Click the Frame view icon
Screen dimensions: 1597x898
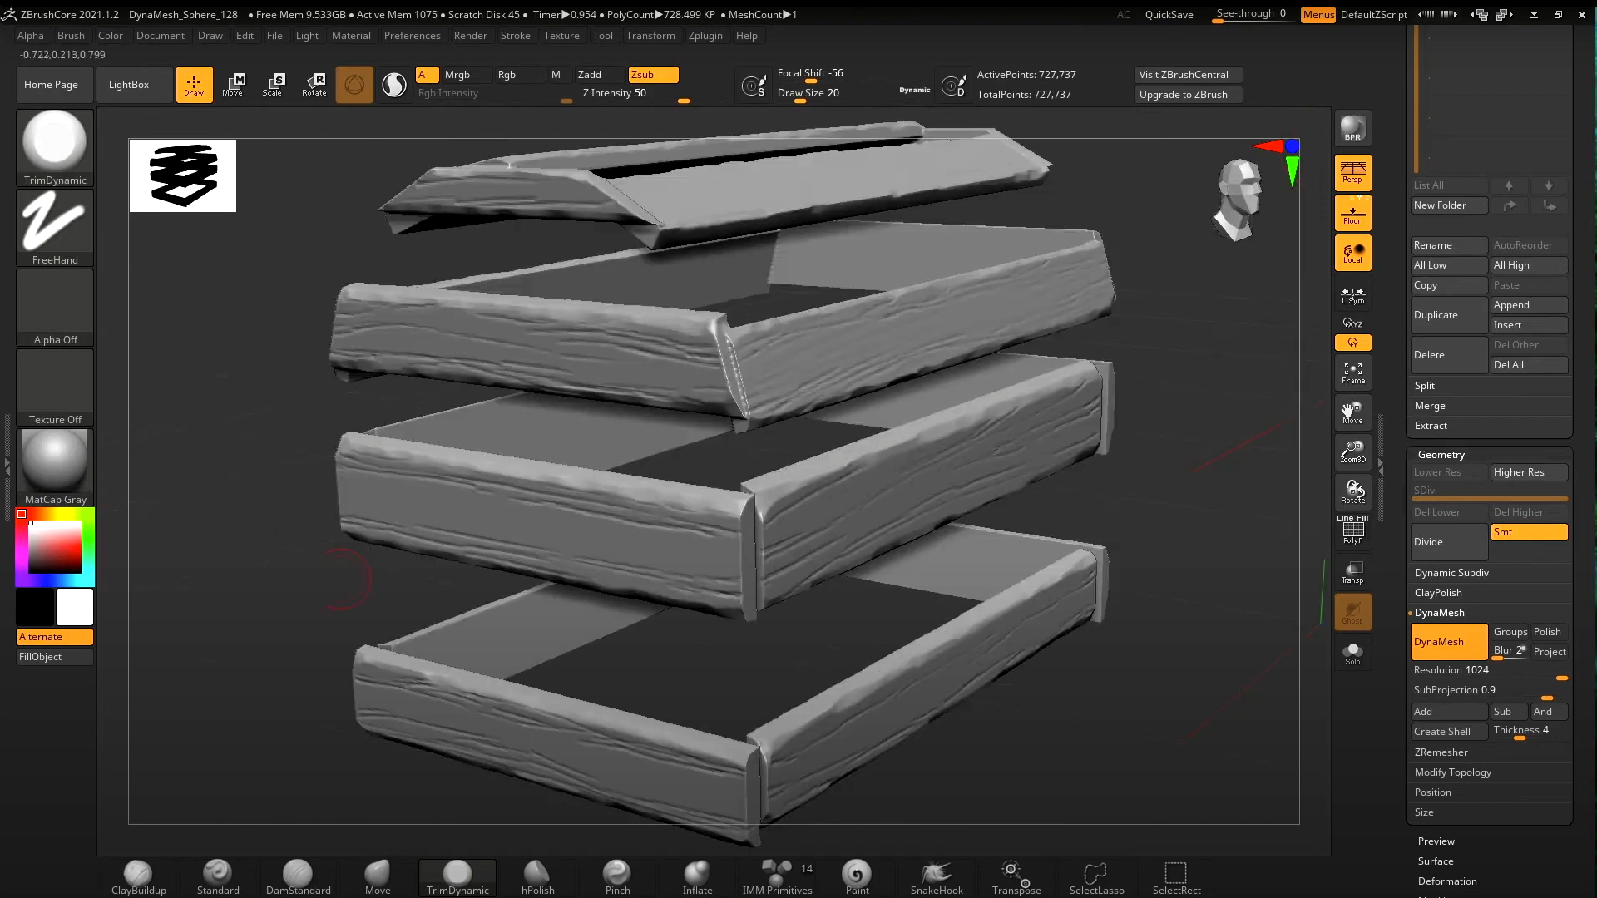click(x=1352, y=373)
